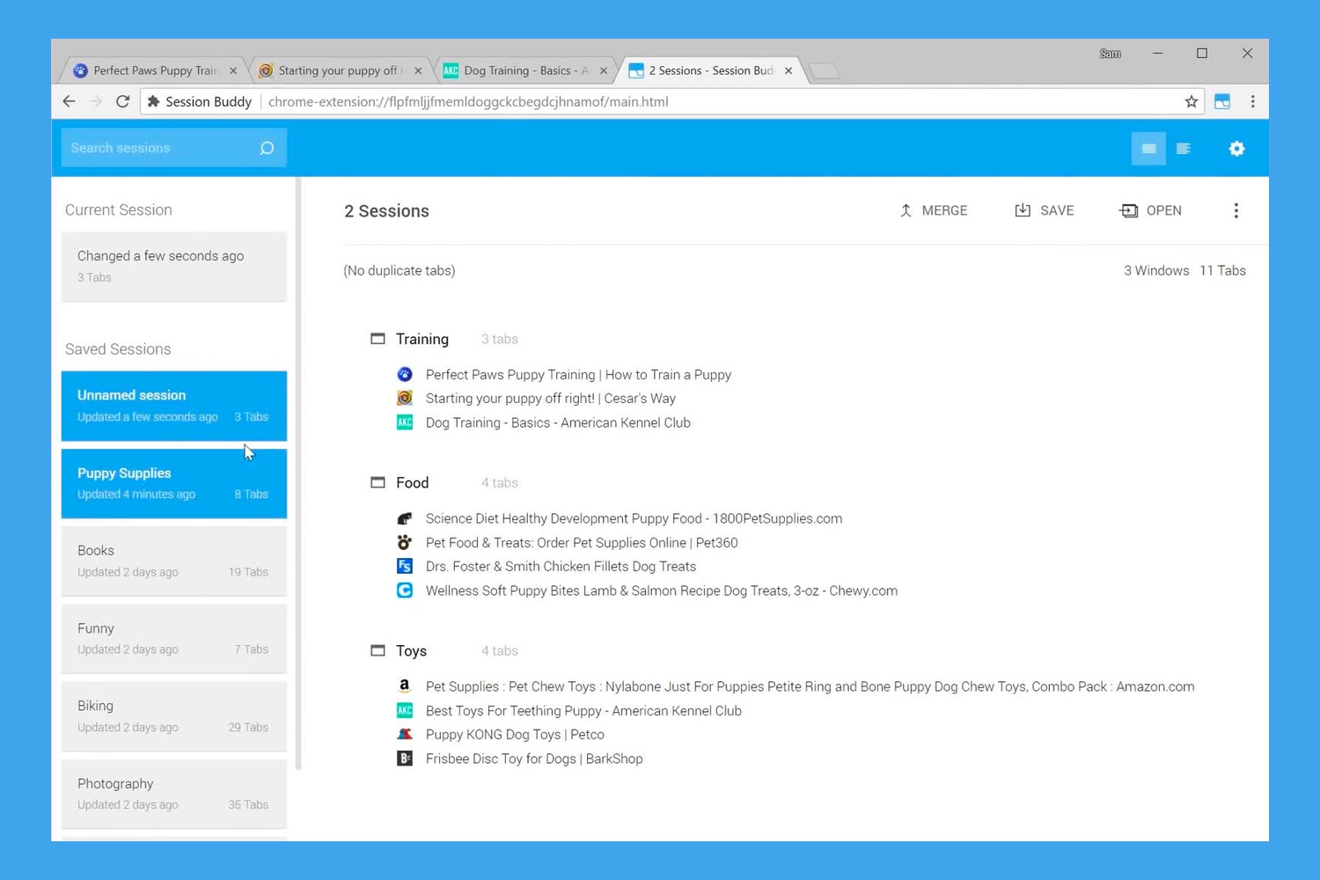
Task: Click the OPEN button
Action: tap(1150, 210)
